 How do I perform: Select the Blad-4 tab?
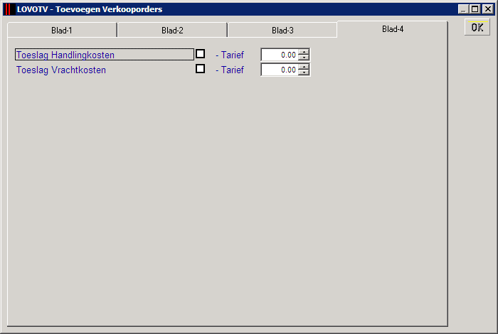pos(393,29)
